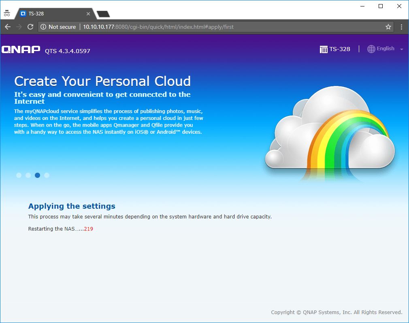Show the fourth slide using last dot
Screen dimensions: 409x323
(47, 175)
